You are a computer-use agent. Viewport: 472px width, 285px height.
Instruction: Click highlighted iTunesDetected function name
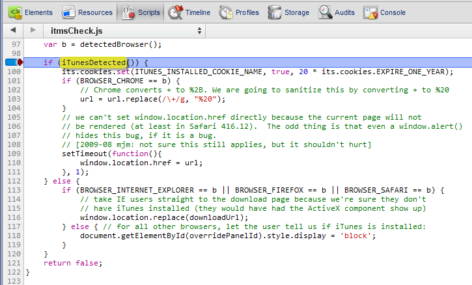pos(94,62)
